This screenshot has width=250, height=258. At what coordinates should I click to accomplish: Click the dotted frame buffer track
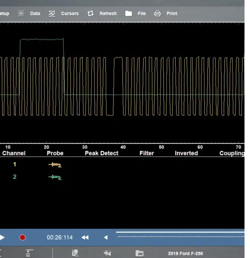point(181,237)
